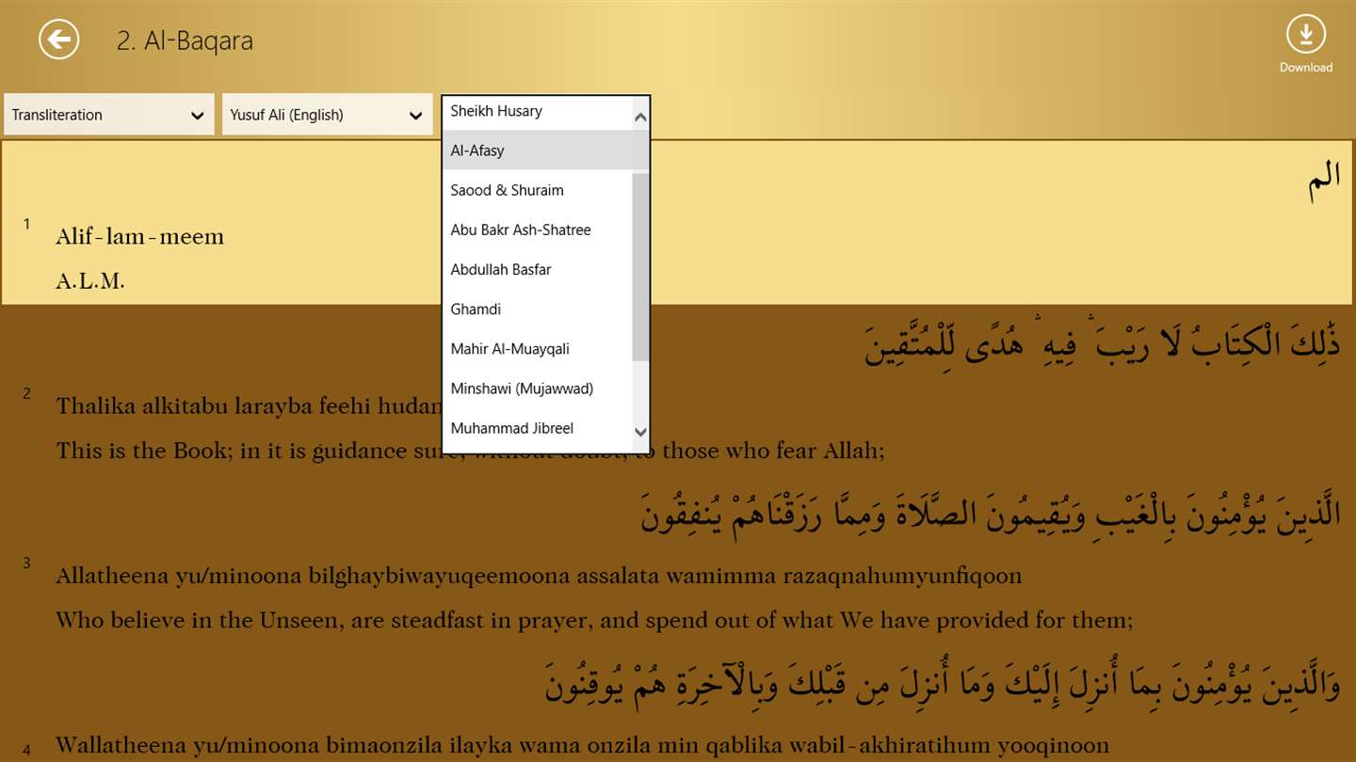Screen dimensions: 1356x762
Task: Go back using the arrow icon
Action: coord(58,40)
